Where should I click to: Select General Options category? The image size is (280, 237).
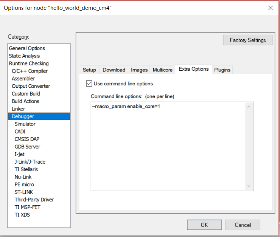[x=27, y=48]
